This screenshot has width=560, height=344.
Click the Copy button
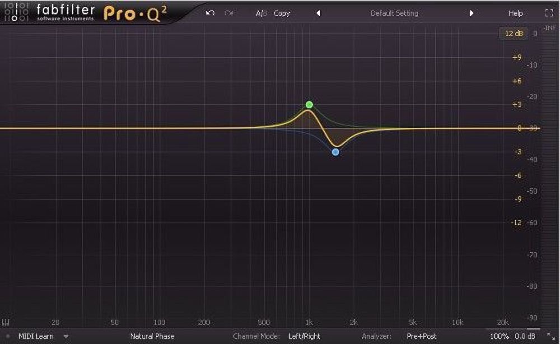(282, 13)
